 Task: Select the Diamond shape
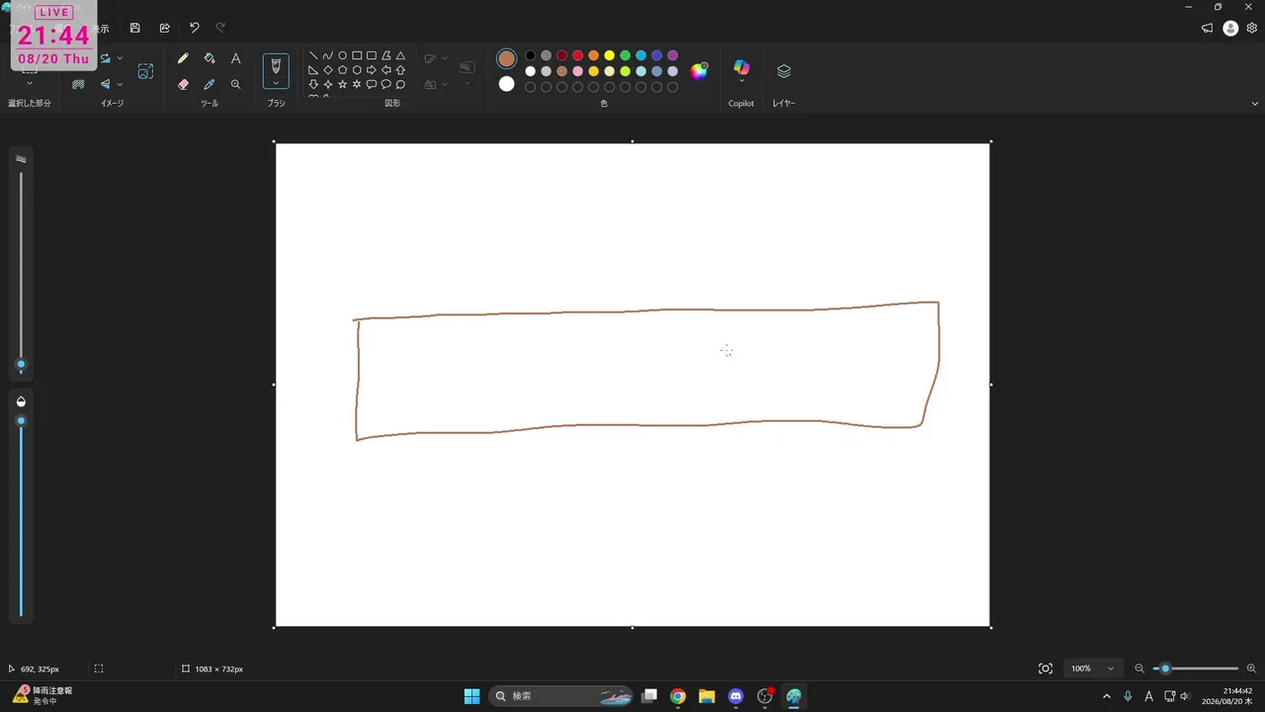point(328,70)
